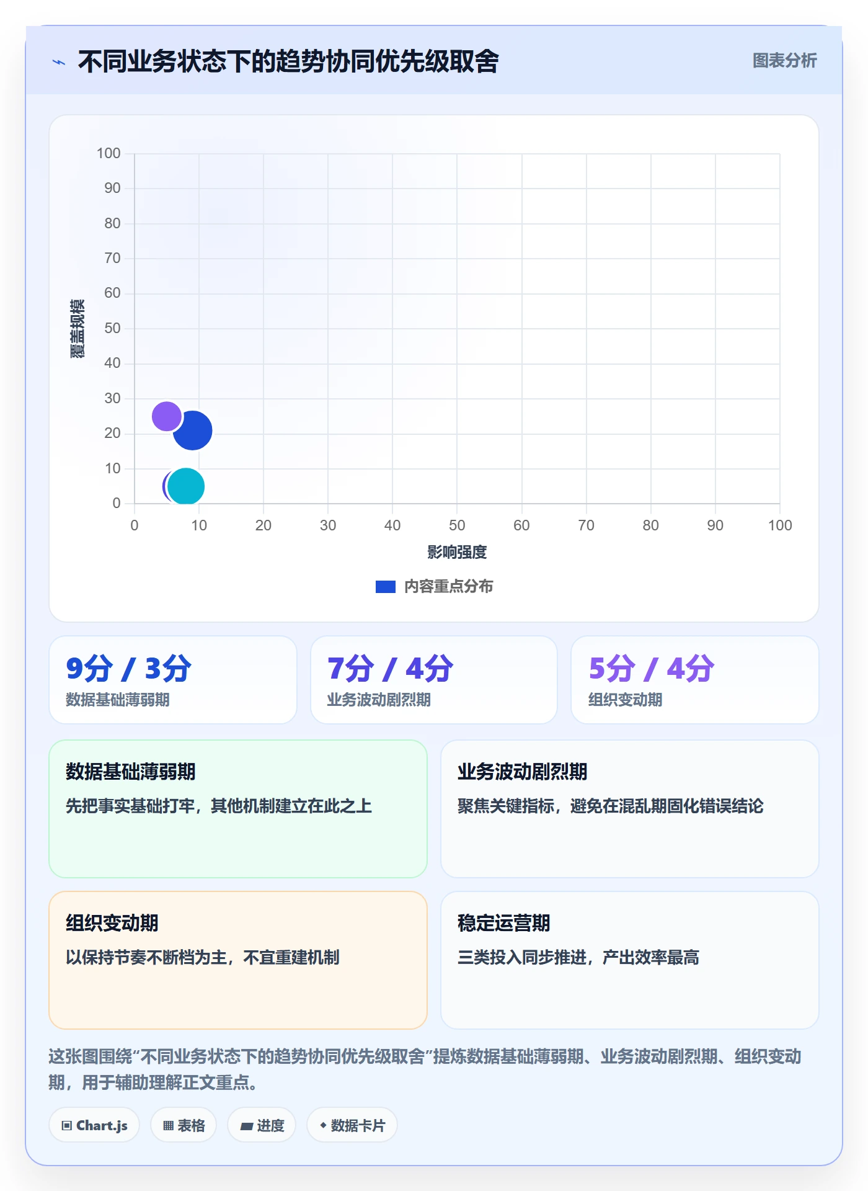Click the Chart.js tag chip
868x1191 pixels.
(x=94, y=1125)
